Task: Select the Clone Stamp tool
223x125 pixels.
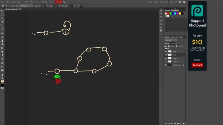Action: (x=2, y=41)
